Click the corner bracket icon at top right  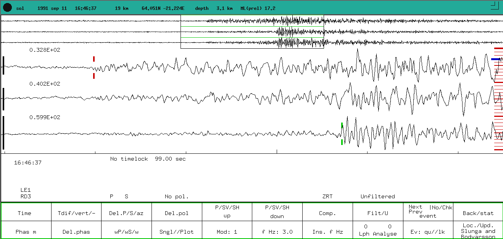pos(494,5)
